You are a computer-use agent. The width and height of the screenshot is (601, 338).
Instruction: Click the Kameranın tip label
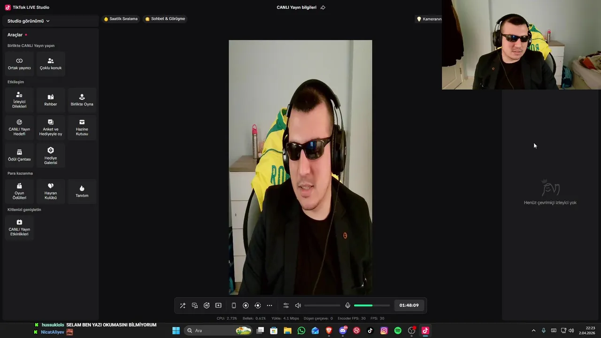pos(429,19)
